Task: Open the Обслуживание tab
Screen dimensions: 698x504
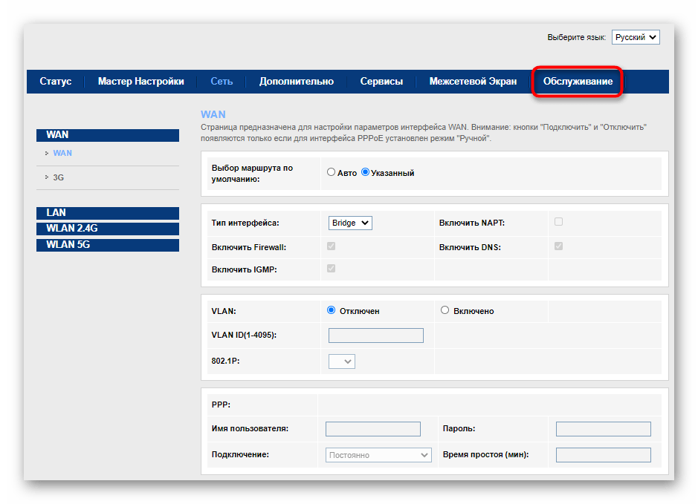Action: (578, 82)
